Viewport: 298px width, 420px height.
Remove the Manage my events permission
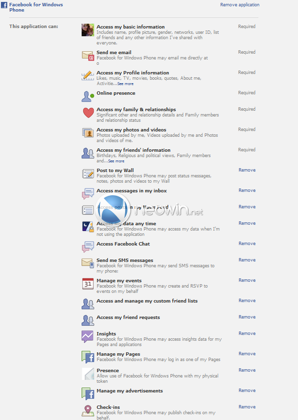click(x=247, y=280)
